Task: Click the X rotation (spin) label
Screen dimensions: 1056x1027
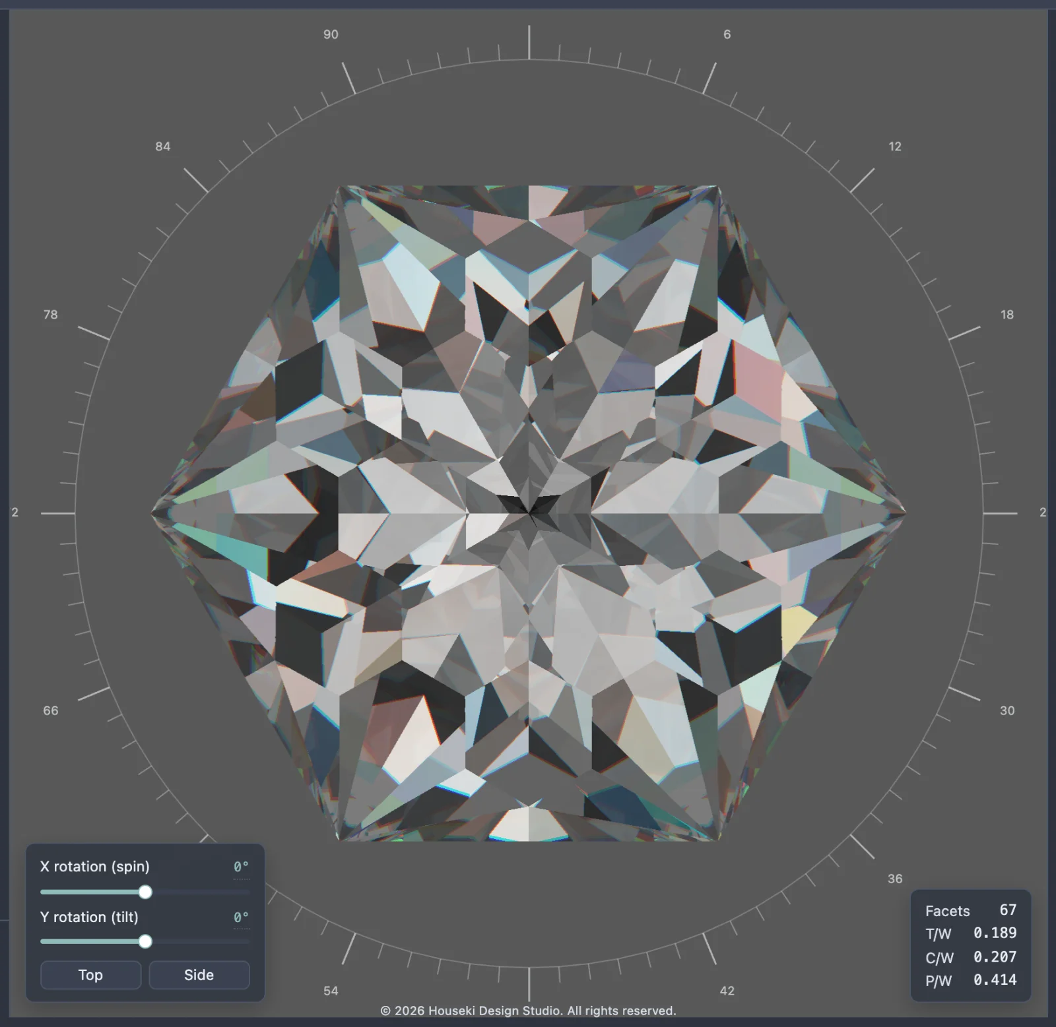Action: [94, 867]
